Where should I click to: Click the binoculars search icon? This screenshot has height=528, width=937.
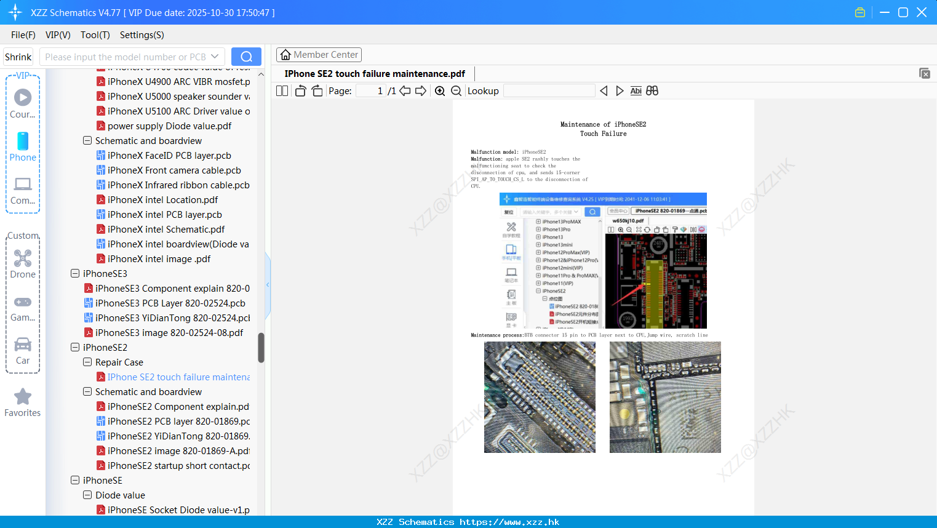[x=652, y=91]
